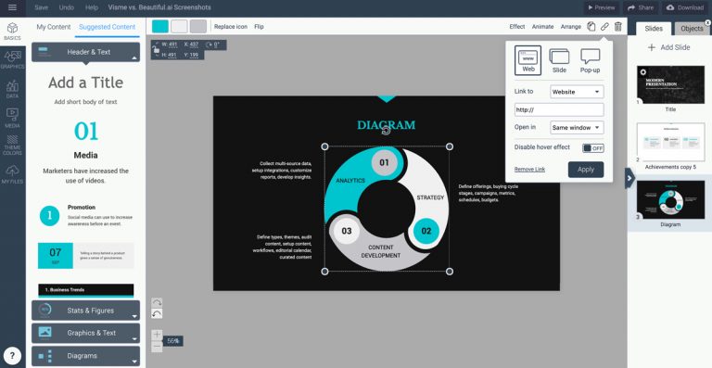This screenshot has height=368, width=712.
Task: Open the Basics sidebar panel
Action: click(12, 32)
